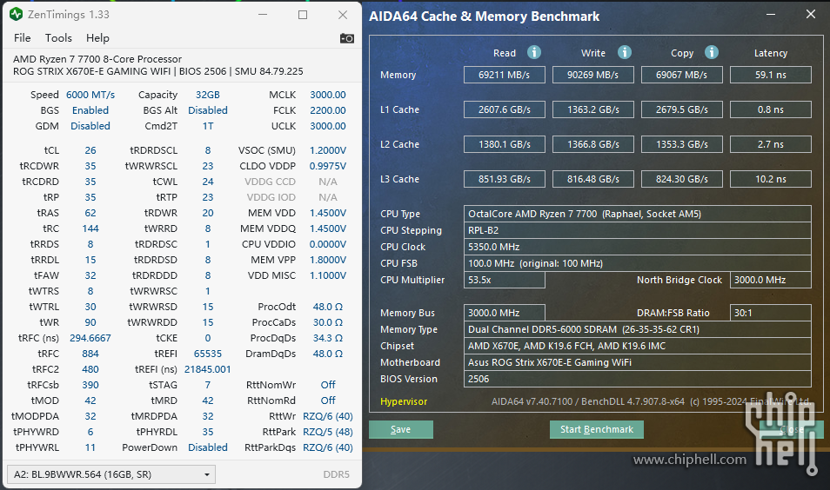
Task: Click the Read info icon in AIDA64
Action: [534, 52]
